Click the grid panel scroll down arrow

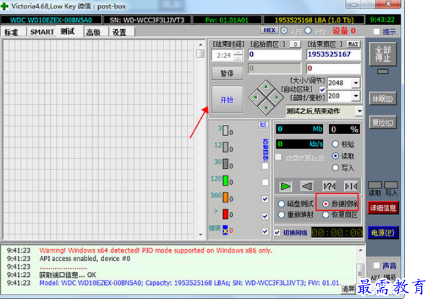pyautogui.click(x=201, y=234)
